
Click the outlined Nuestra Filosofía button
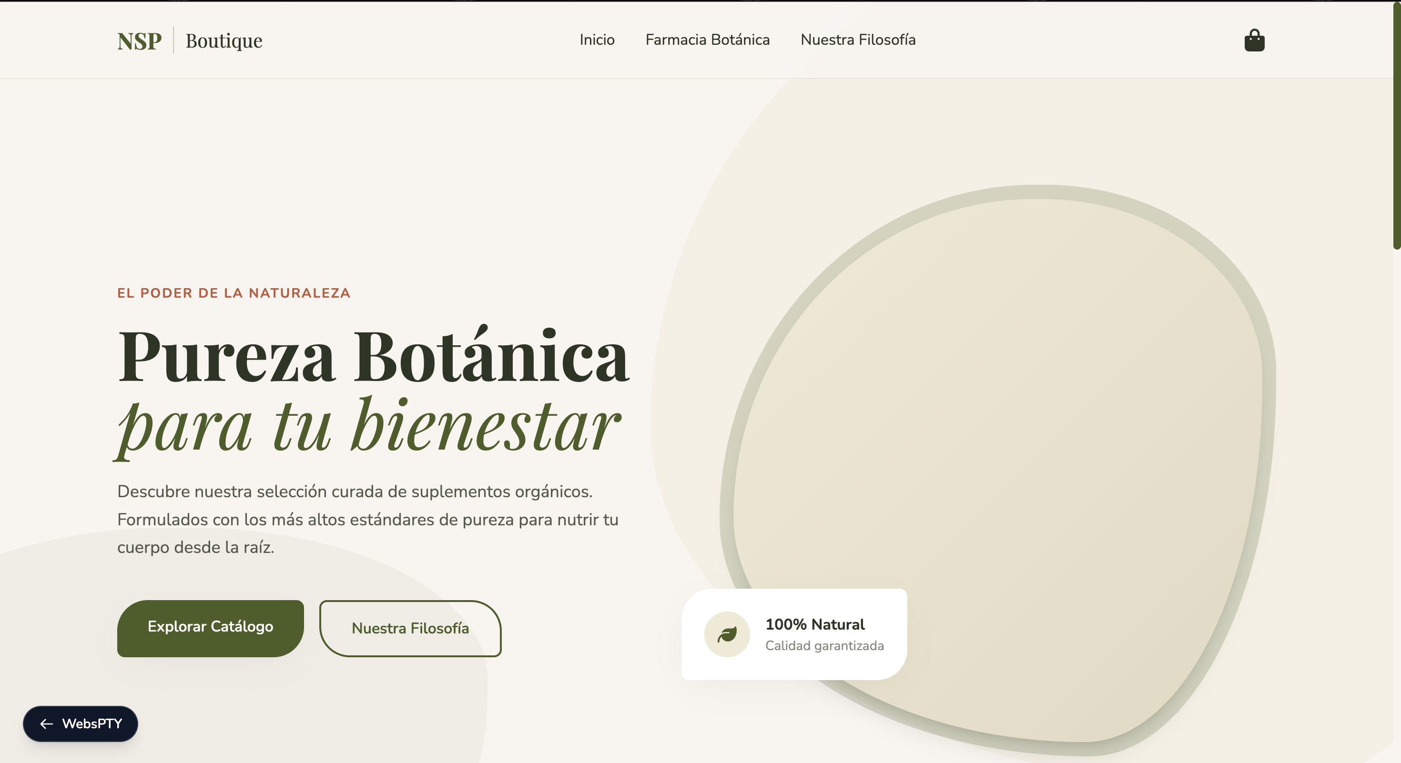coord(410,628)
